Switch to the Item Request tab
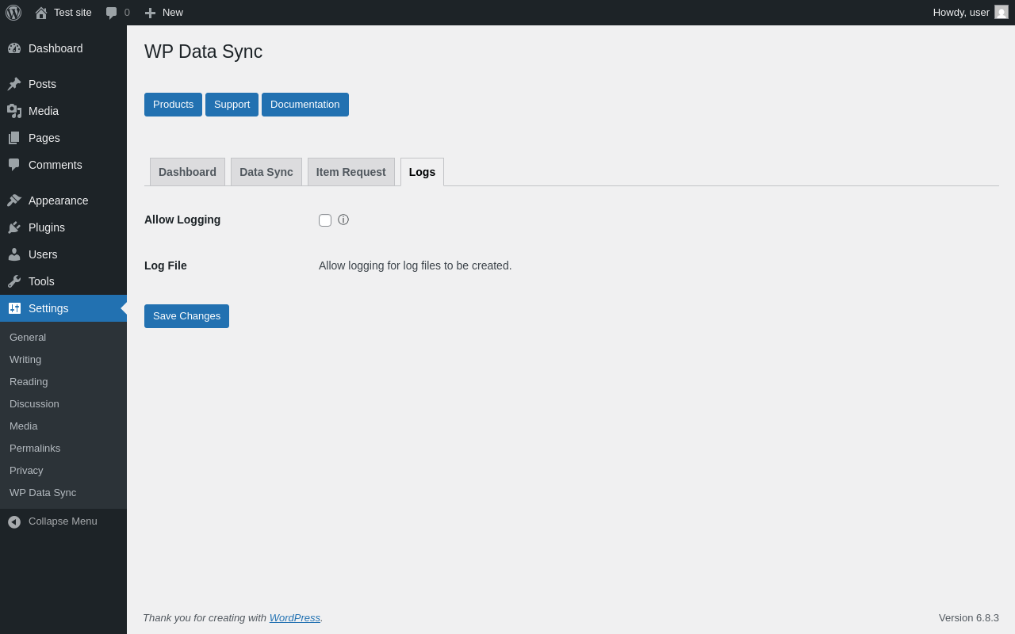This screenshot has height=634, width=1015. [350, 172]
